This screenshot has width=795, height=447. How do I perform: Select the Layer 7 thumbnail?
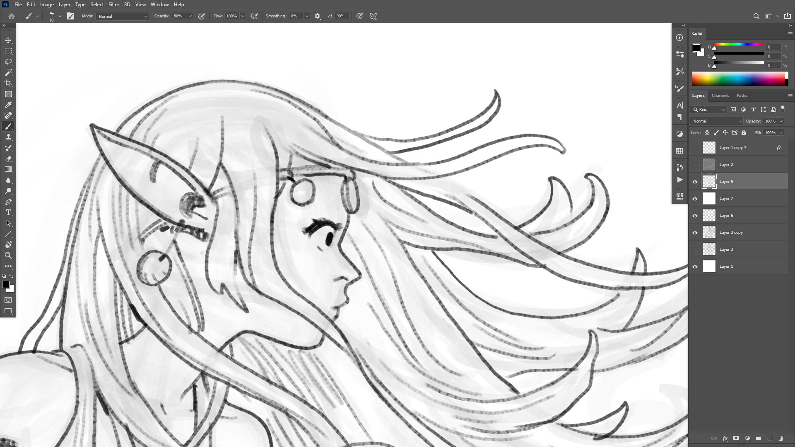click(709, 199)
